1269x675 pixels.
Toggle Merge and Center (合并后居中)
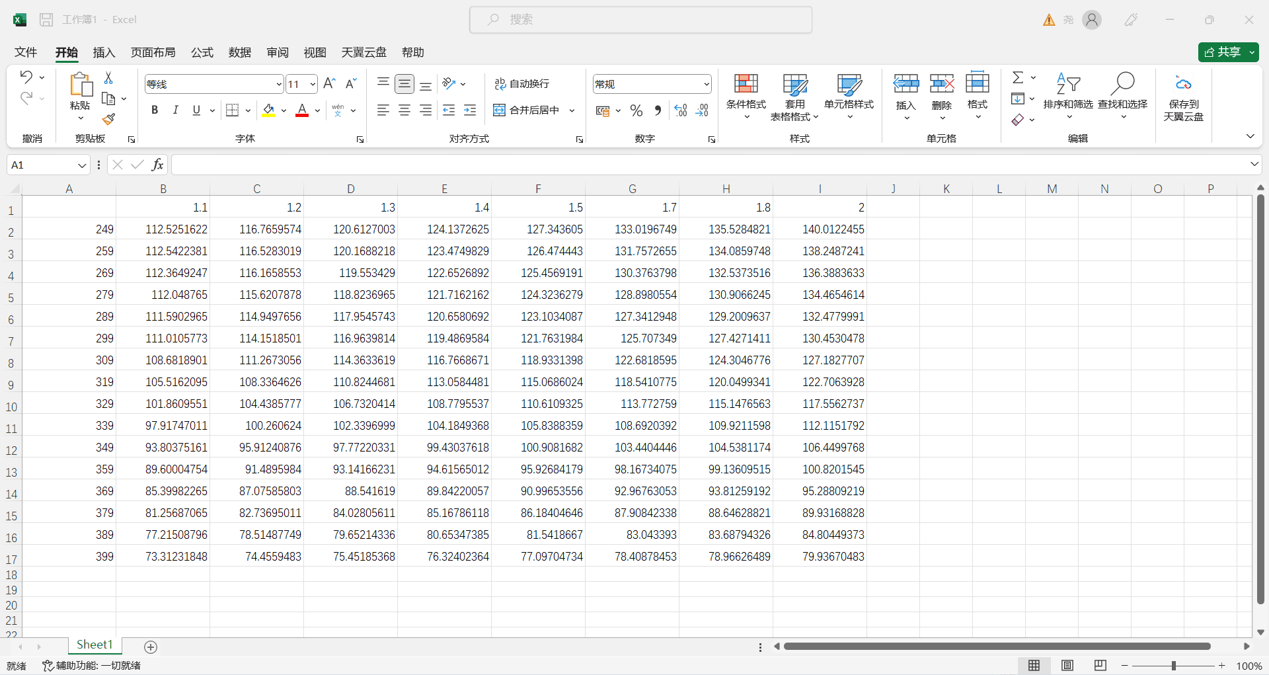527,110
